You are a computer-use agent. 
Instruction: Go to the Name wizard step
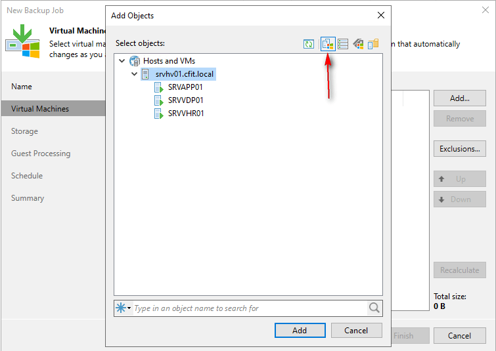click(22, 87)
